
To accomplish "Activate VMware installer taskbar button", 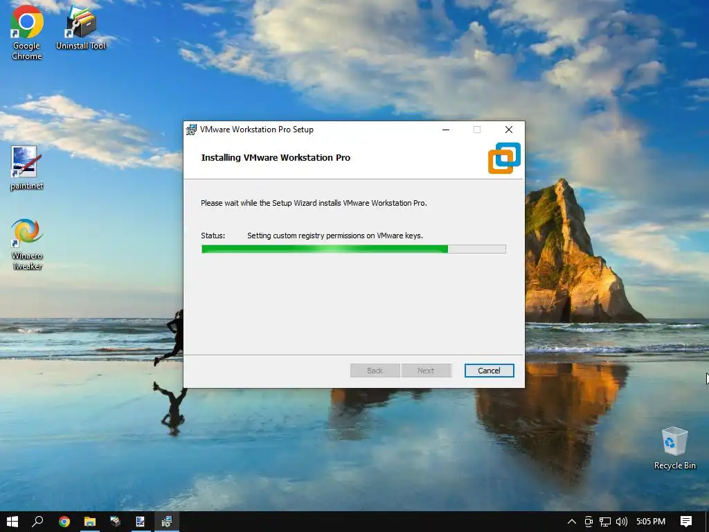I will (167, 522).
